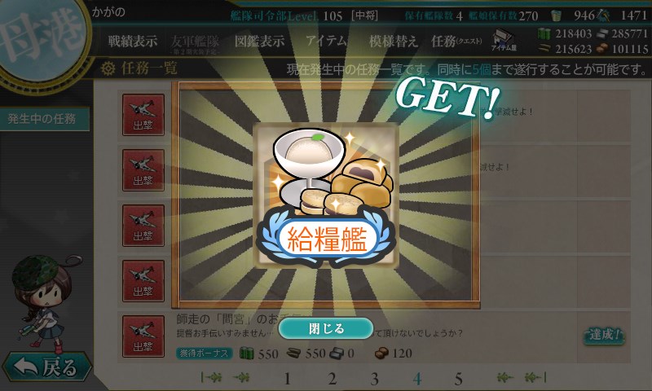Go to quest page 5
Viewport: 652px width, 391px height.
pyautogui.click(x=458, y=379)
